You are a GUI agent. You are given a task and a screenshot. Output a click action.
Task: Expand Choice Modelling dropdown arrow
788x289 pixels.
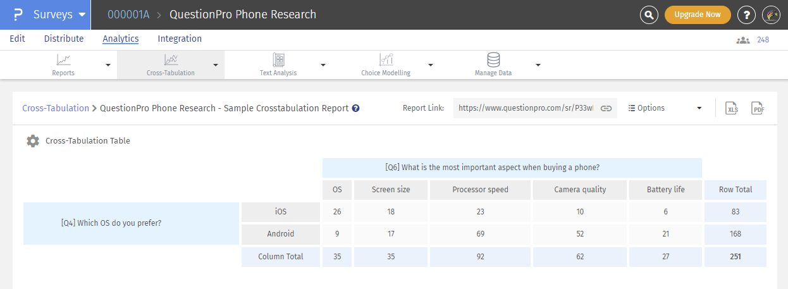430,65
